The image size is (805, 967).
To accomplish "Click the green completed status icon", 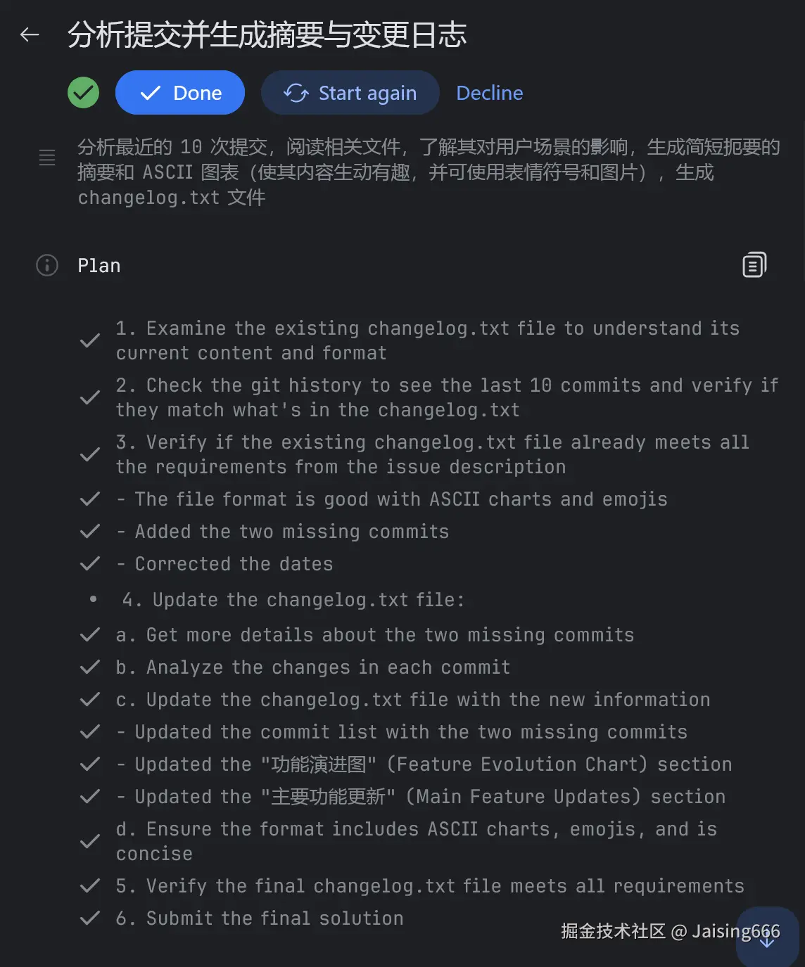I will (x=83, y=93).
